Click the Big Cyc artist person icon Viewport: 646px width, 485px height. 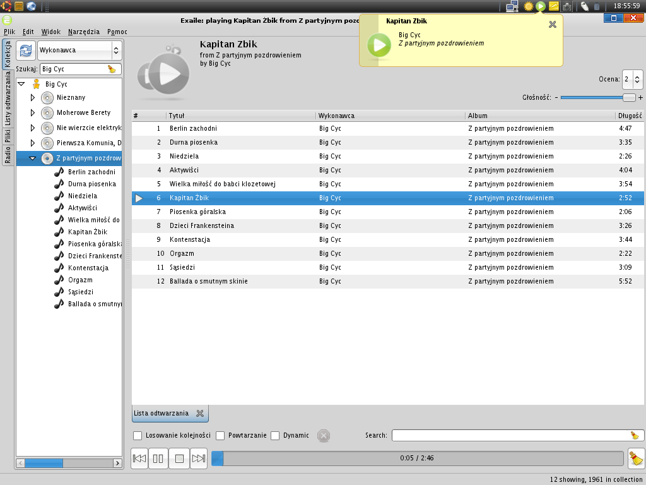click(36, 84)
